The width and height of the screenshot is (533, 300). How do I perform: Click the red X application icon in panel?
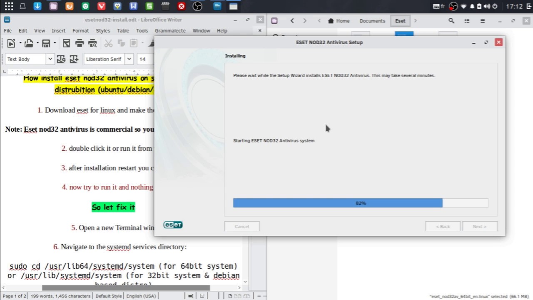pyautogui.click(x=181, y=6)
